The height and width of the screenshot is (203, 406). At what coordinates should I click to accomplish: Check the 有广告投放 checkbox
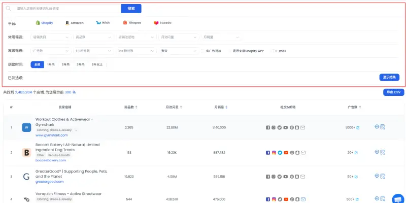(202, 51)
